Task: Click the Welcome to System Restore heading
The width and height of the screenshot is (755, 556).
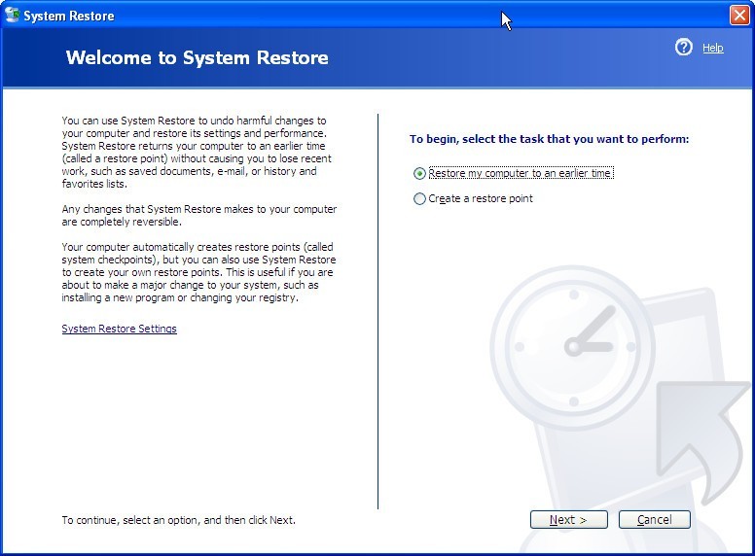Action: (x=198, y=57)
